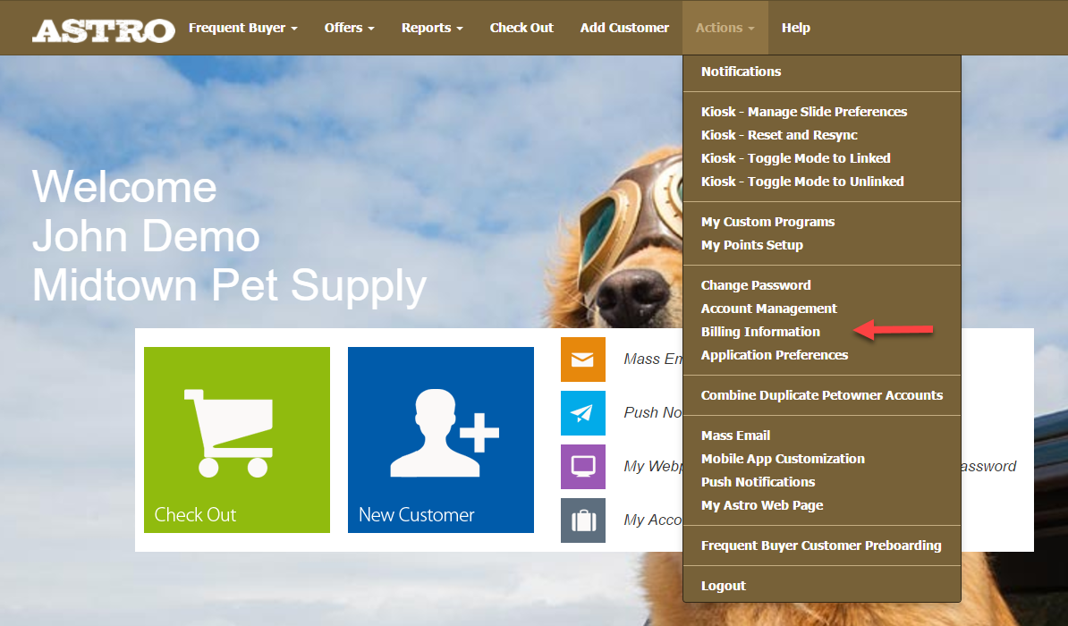Select Mass Email in Actions menu

(735, 436)
